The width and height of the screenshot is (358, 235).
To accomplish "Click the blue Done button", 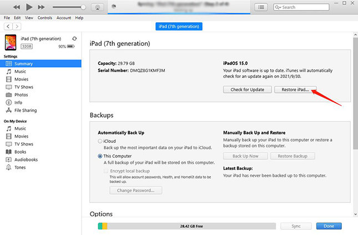I will pos(329,226).
